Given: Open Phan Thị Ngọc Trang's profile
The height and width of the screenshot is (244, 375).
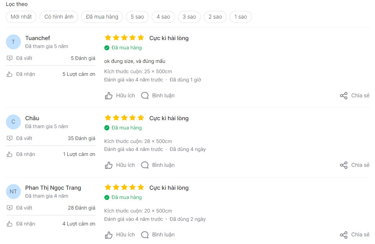Looking at the screenshot, I should click(x=53, y=188).
